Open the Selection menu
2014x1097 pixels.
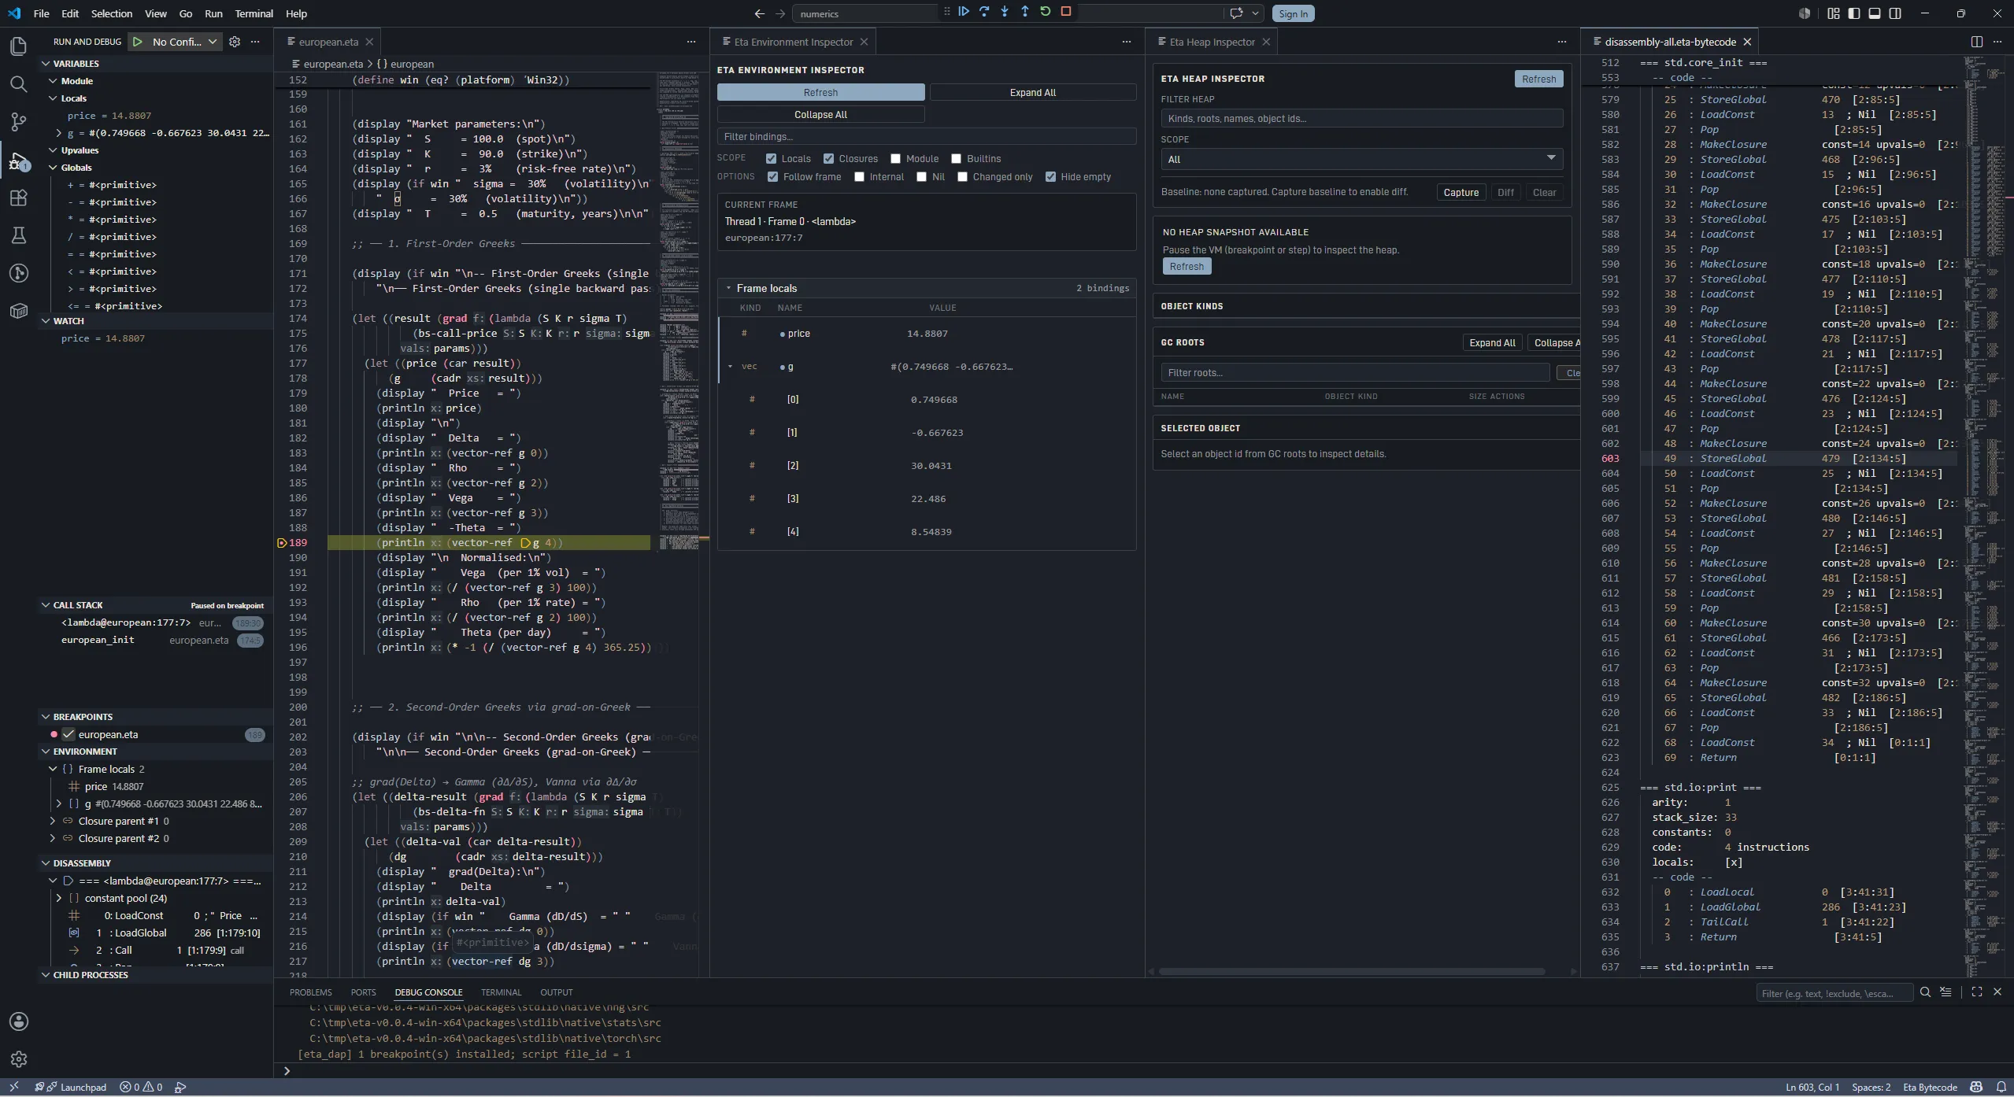click(x=111, y=13)
